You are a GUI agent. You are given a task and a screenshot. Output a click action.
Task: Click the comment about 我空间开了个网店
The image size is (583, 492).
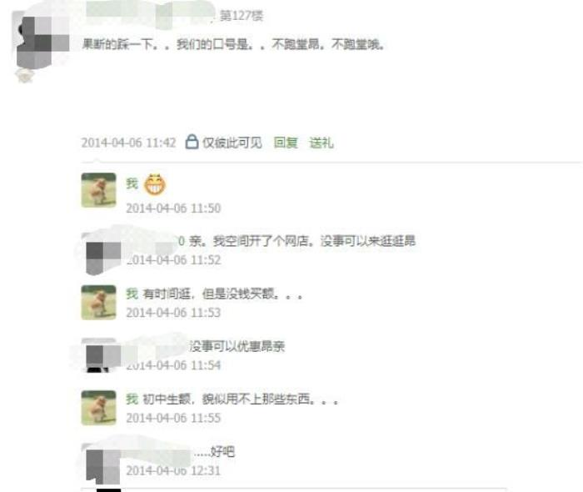301,241
